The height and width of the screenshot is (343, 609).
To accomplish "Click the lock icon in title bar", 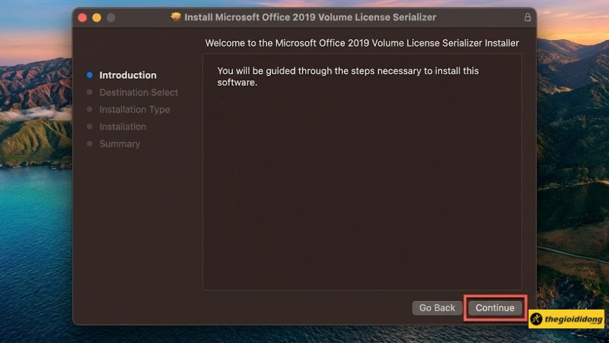I will click(x=527, y=17).
